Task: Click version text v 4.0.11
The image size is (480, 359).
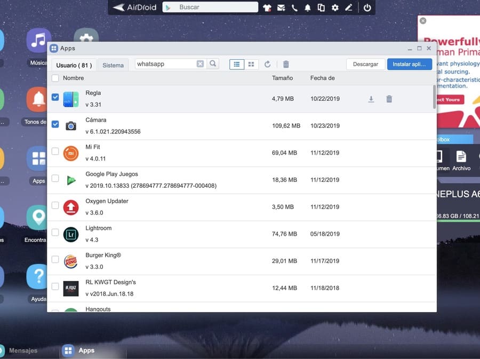Action: tap(95, 158)
